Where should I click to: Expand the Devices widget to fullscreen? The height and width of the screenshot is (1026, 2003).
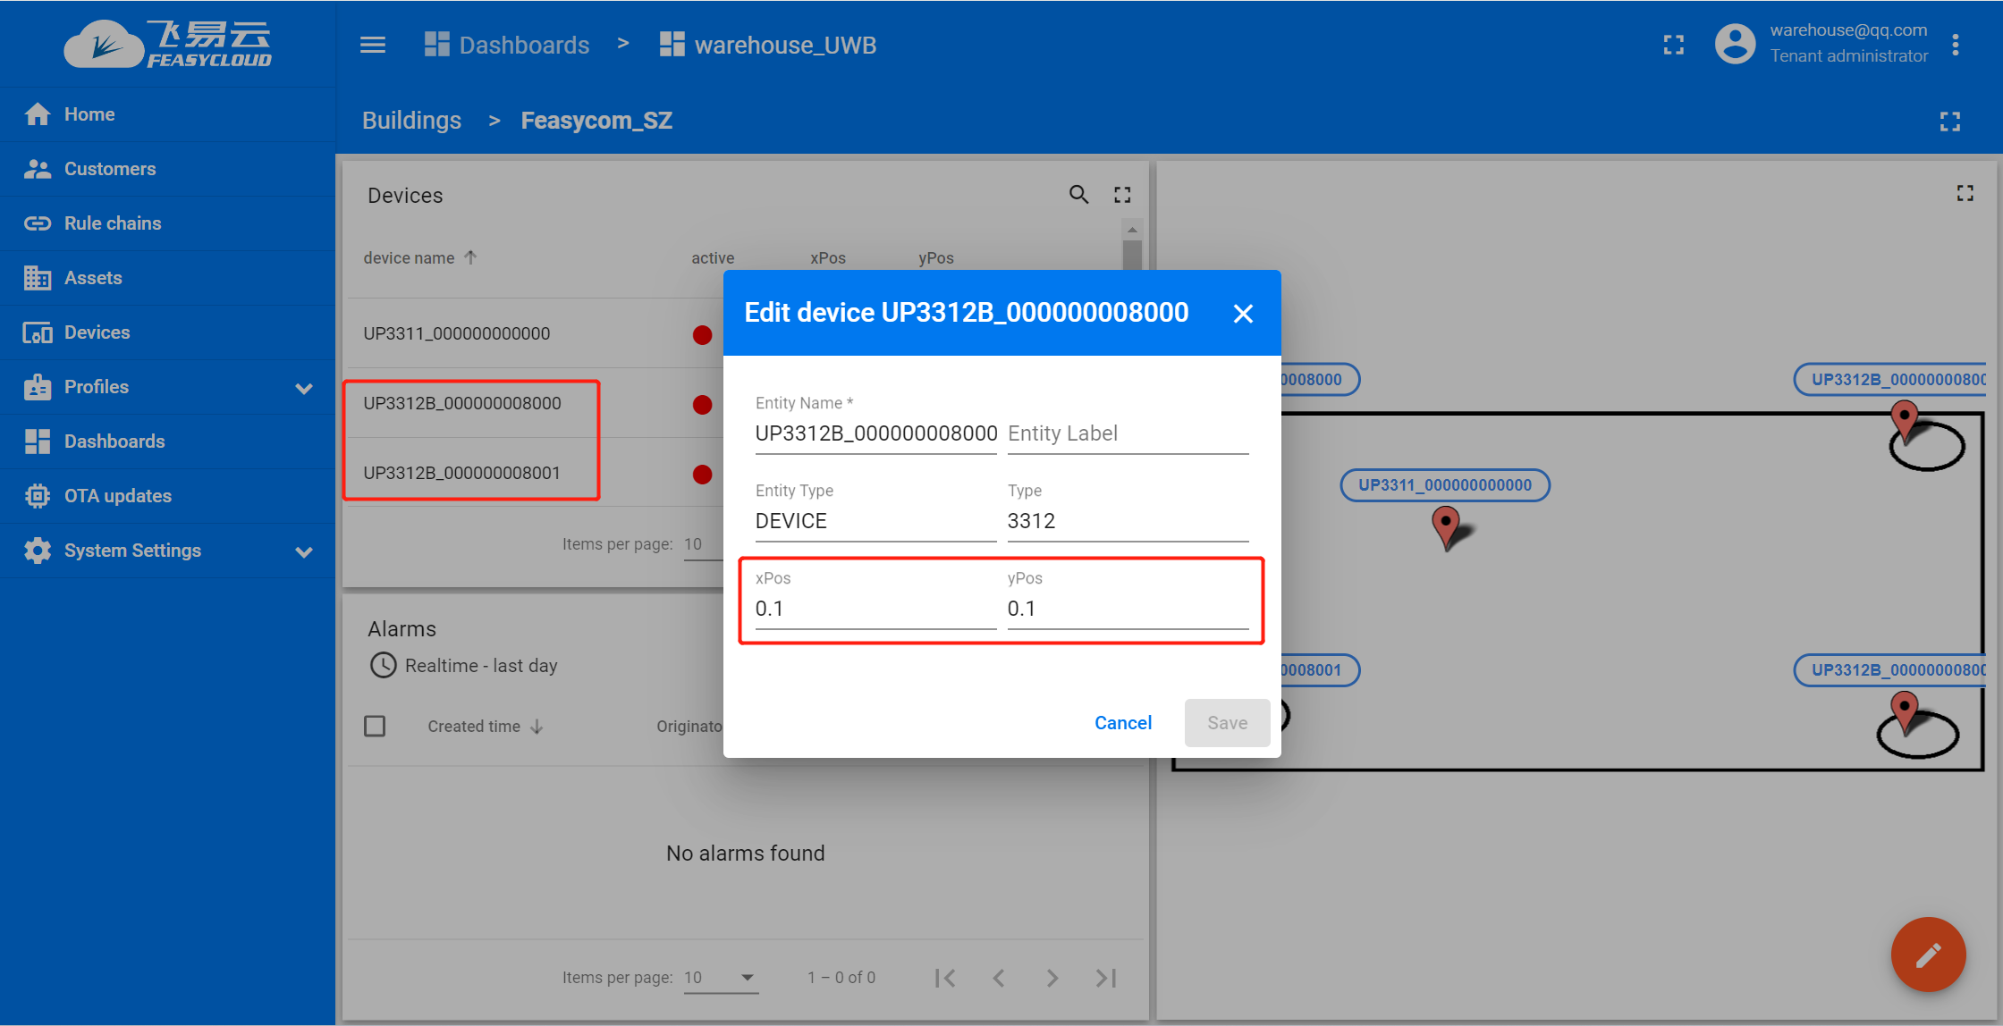1122,195
